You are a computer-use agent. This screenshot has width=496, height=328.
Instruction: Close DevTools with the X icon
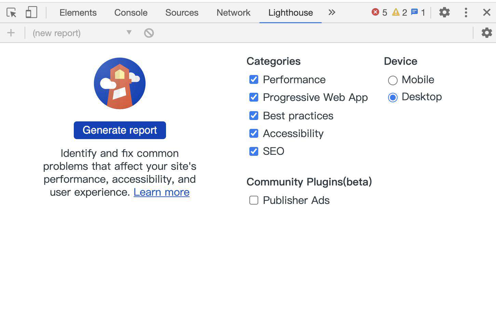(487, 13)
